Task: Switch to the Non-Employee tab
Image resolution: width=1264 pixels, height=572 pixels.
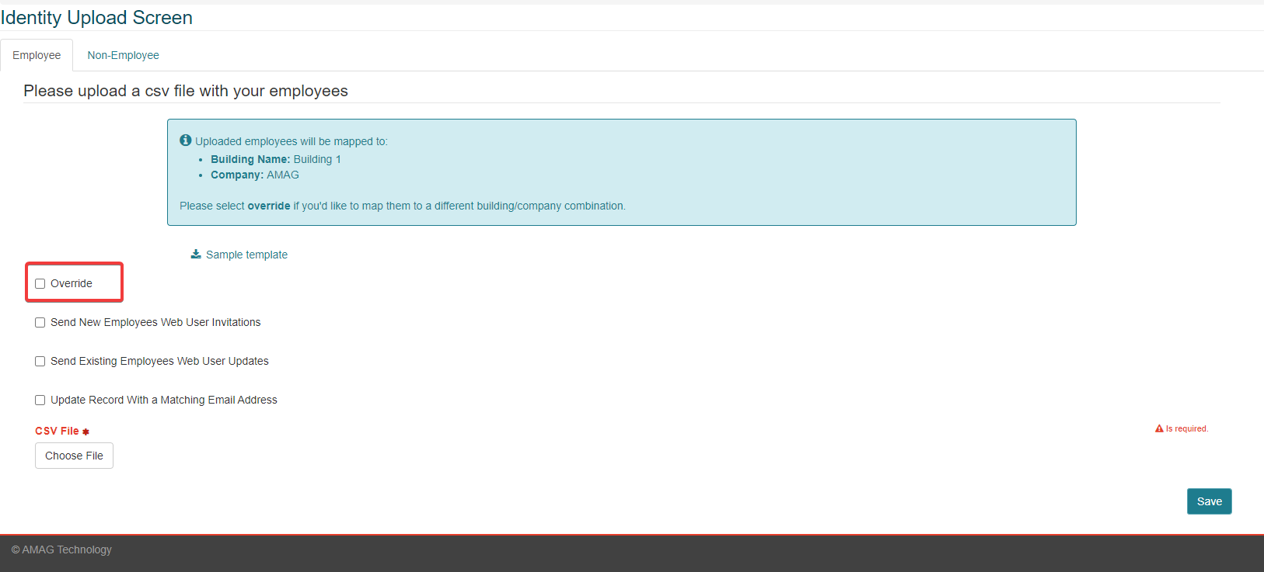Action: 123,55
